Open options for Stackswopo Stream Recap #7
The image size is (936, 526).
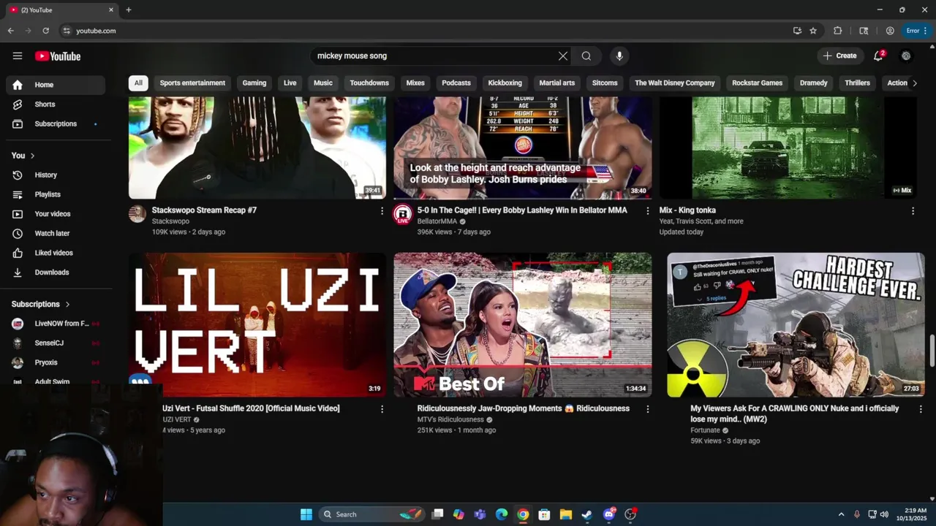pos(382,210)
